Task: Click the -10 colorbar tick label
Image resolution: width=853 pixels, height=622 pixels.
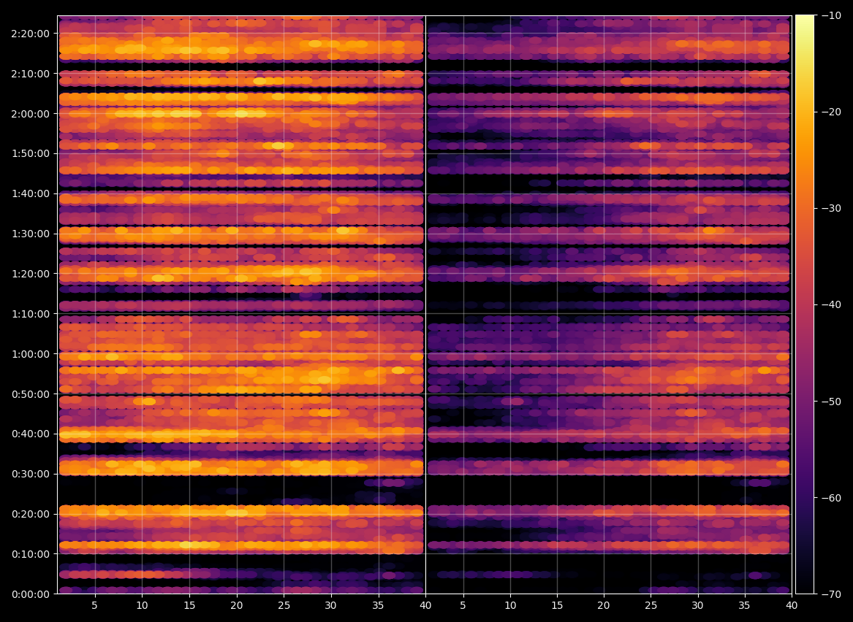Action: 830,16
